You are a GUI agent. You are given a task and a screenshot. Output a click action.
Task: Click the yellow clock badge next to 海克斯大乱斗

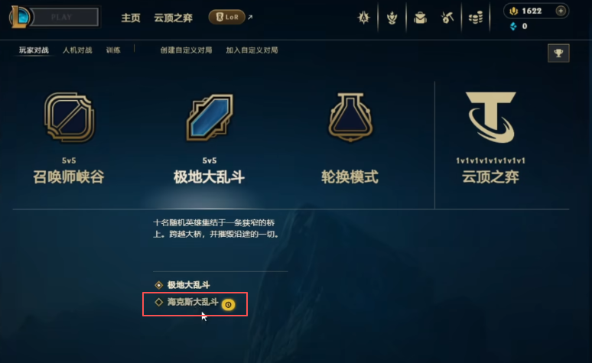229,304
